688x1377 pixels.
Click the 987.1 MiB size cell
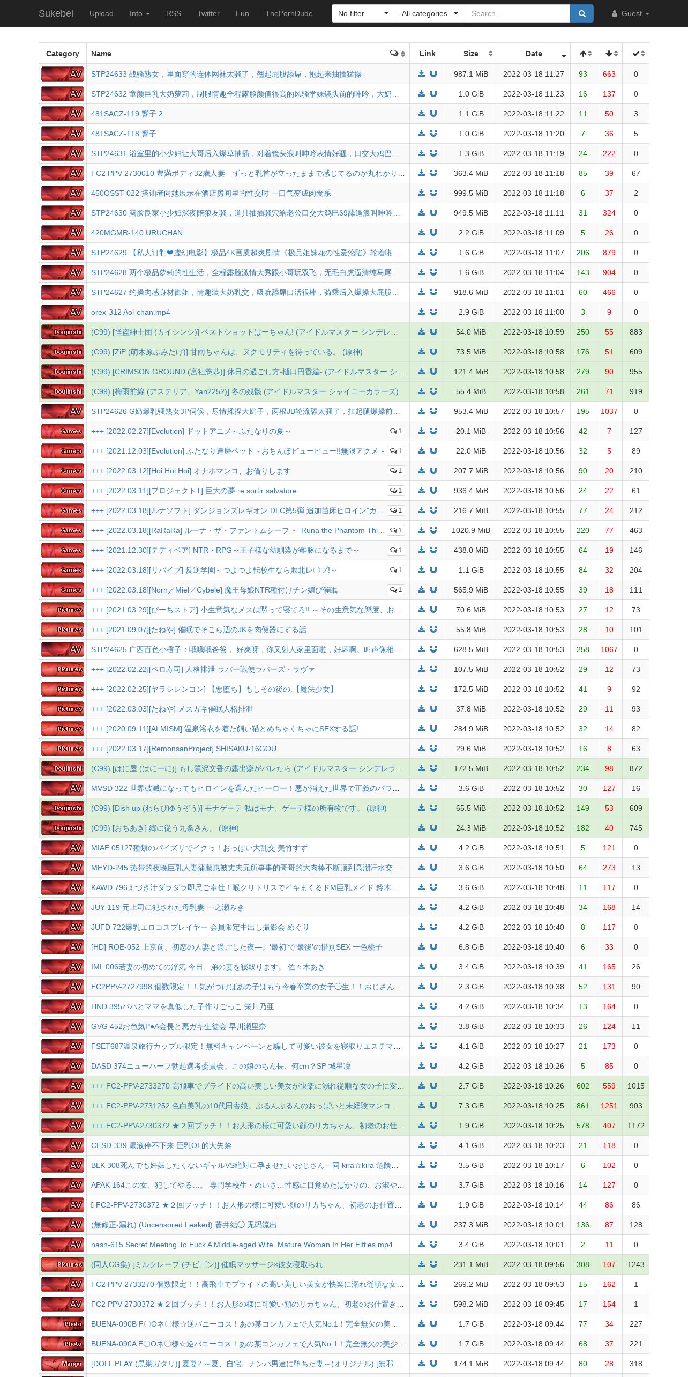click(471, 74)
